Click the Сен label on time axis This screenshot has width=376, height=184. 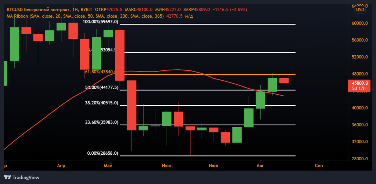pyautogui.click(x=319, y=166)
